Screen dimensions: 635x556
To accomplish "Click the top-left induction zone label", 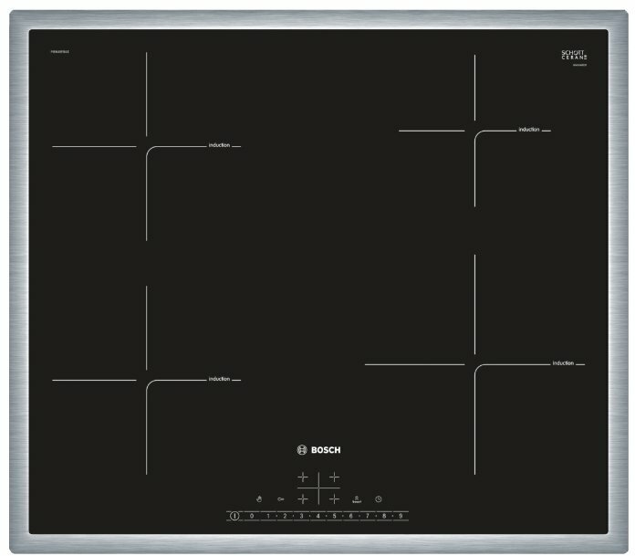I will (x=219, y=145).
